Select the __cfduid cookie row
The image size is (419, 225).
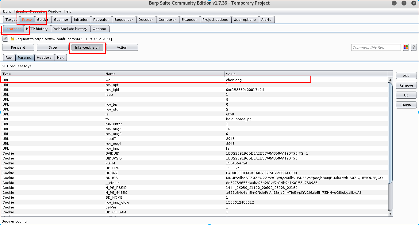coord(194,183)
